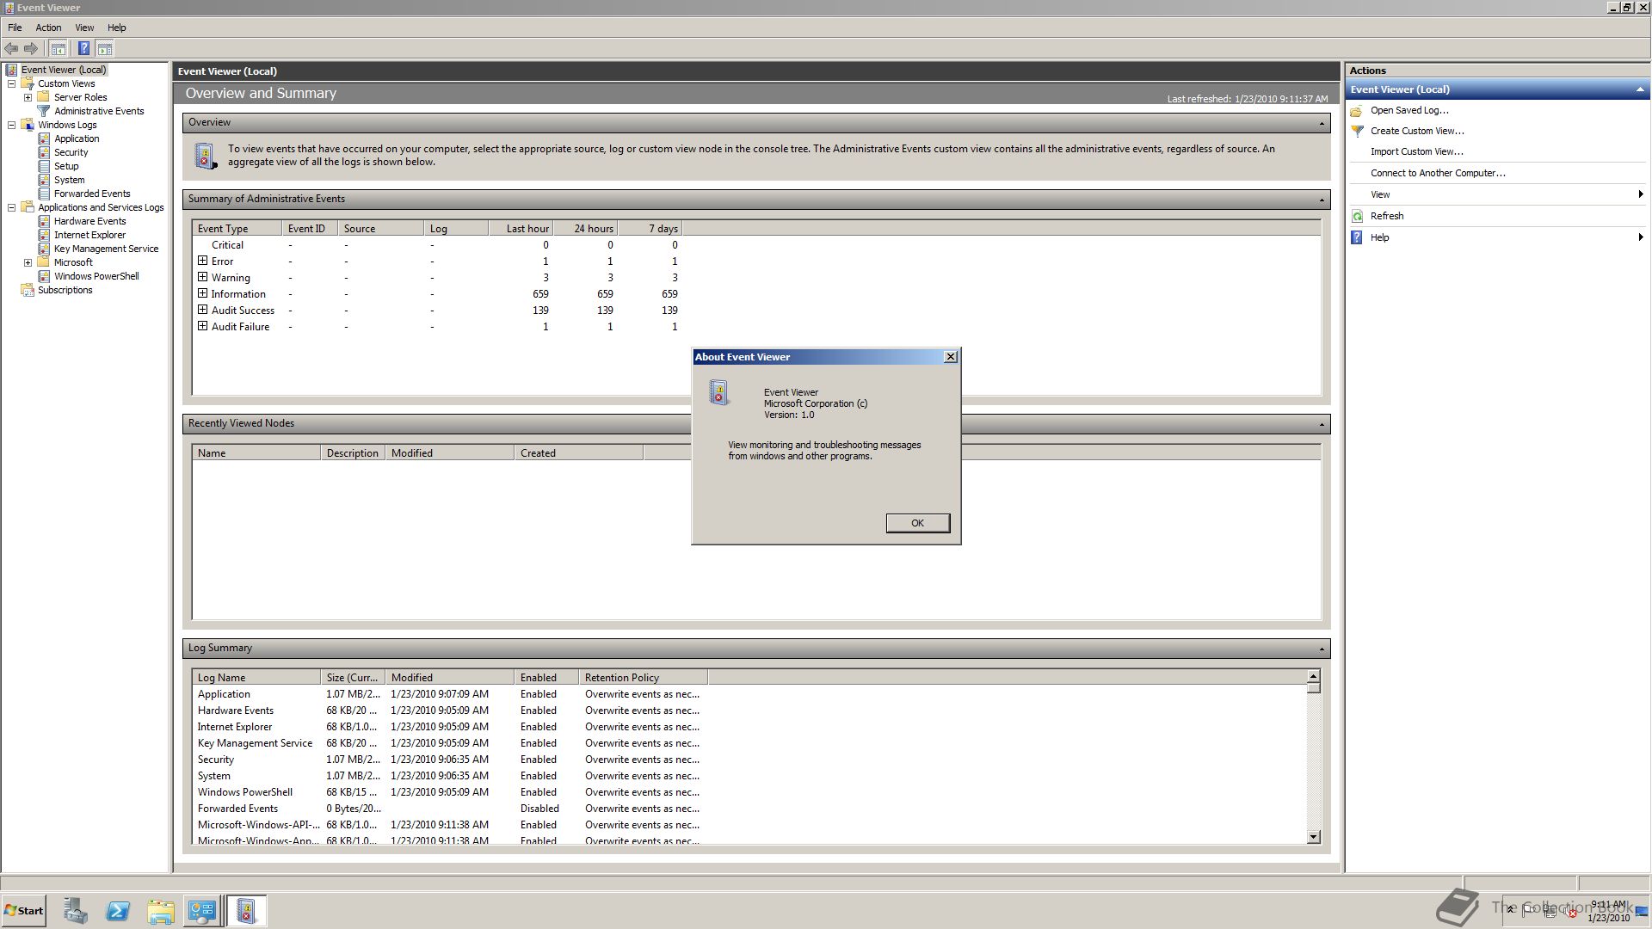Expand the Microsoft tree node
The height and width of the screenshot is (929, 1652).
click(28, 262)
